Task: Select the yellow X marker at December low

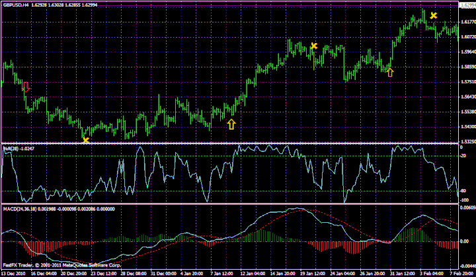Action: 86,140
